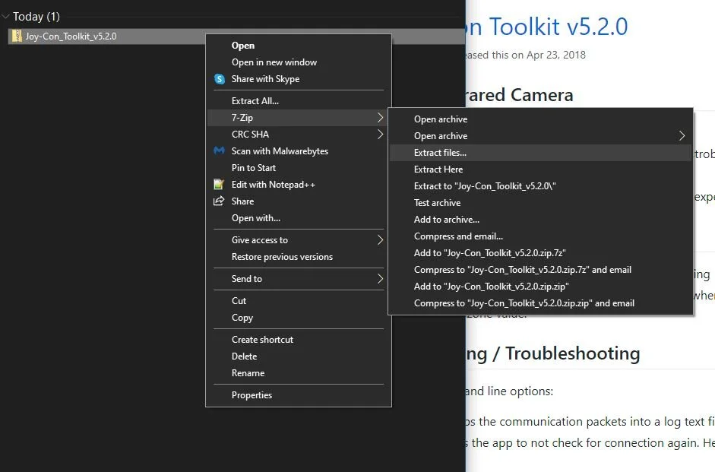Select Add to "Joy-Con_Toolkit_v5.2.0.zip.zip"
This screenshot has width=715, height=472.
(x=540, y=287)
